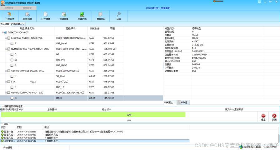
Task: Switch to the 选择磁盘 tab
Action: [x=5, y=24]
